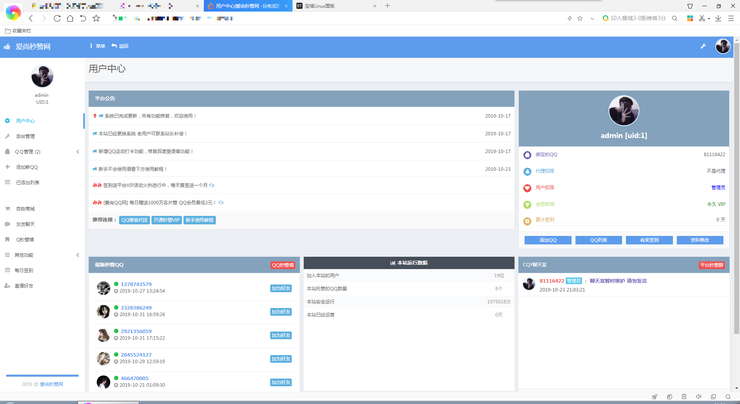Reload page with browser refresh icon

[x=57, y=18]
